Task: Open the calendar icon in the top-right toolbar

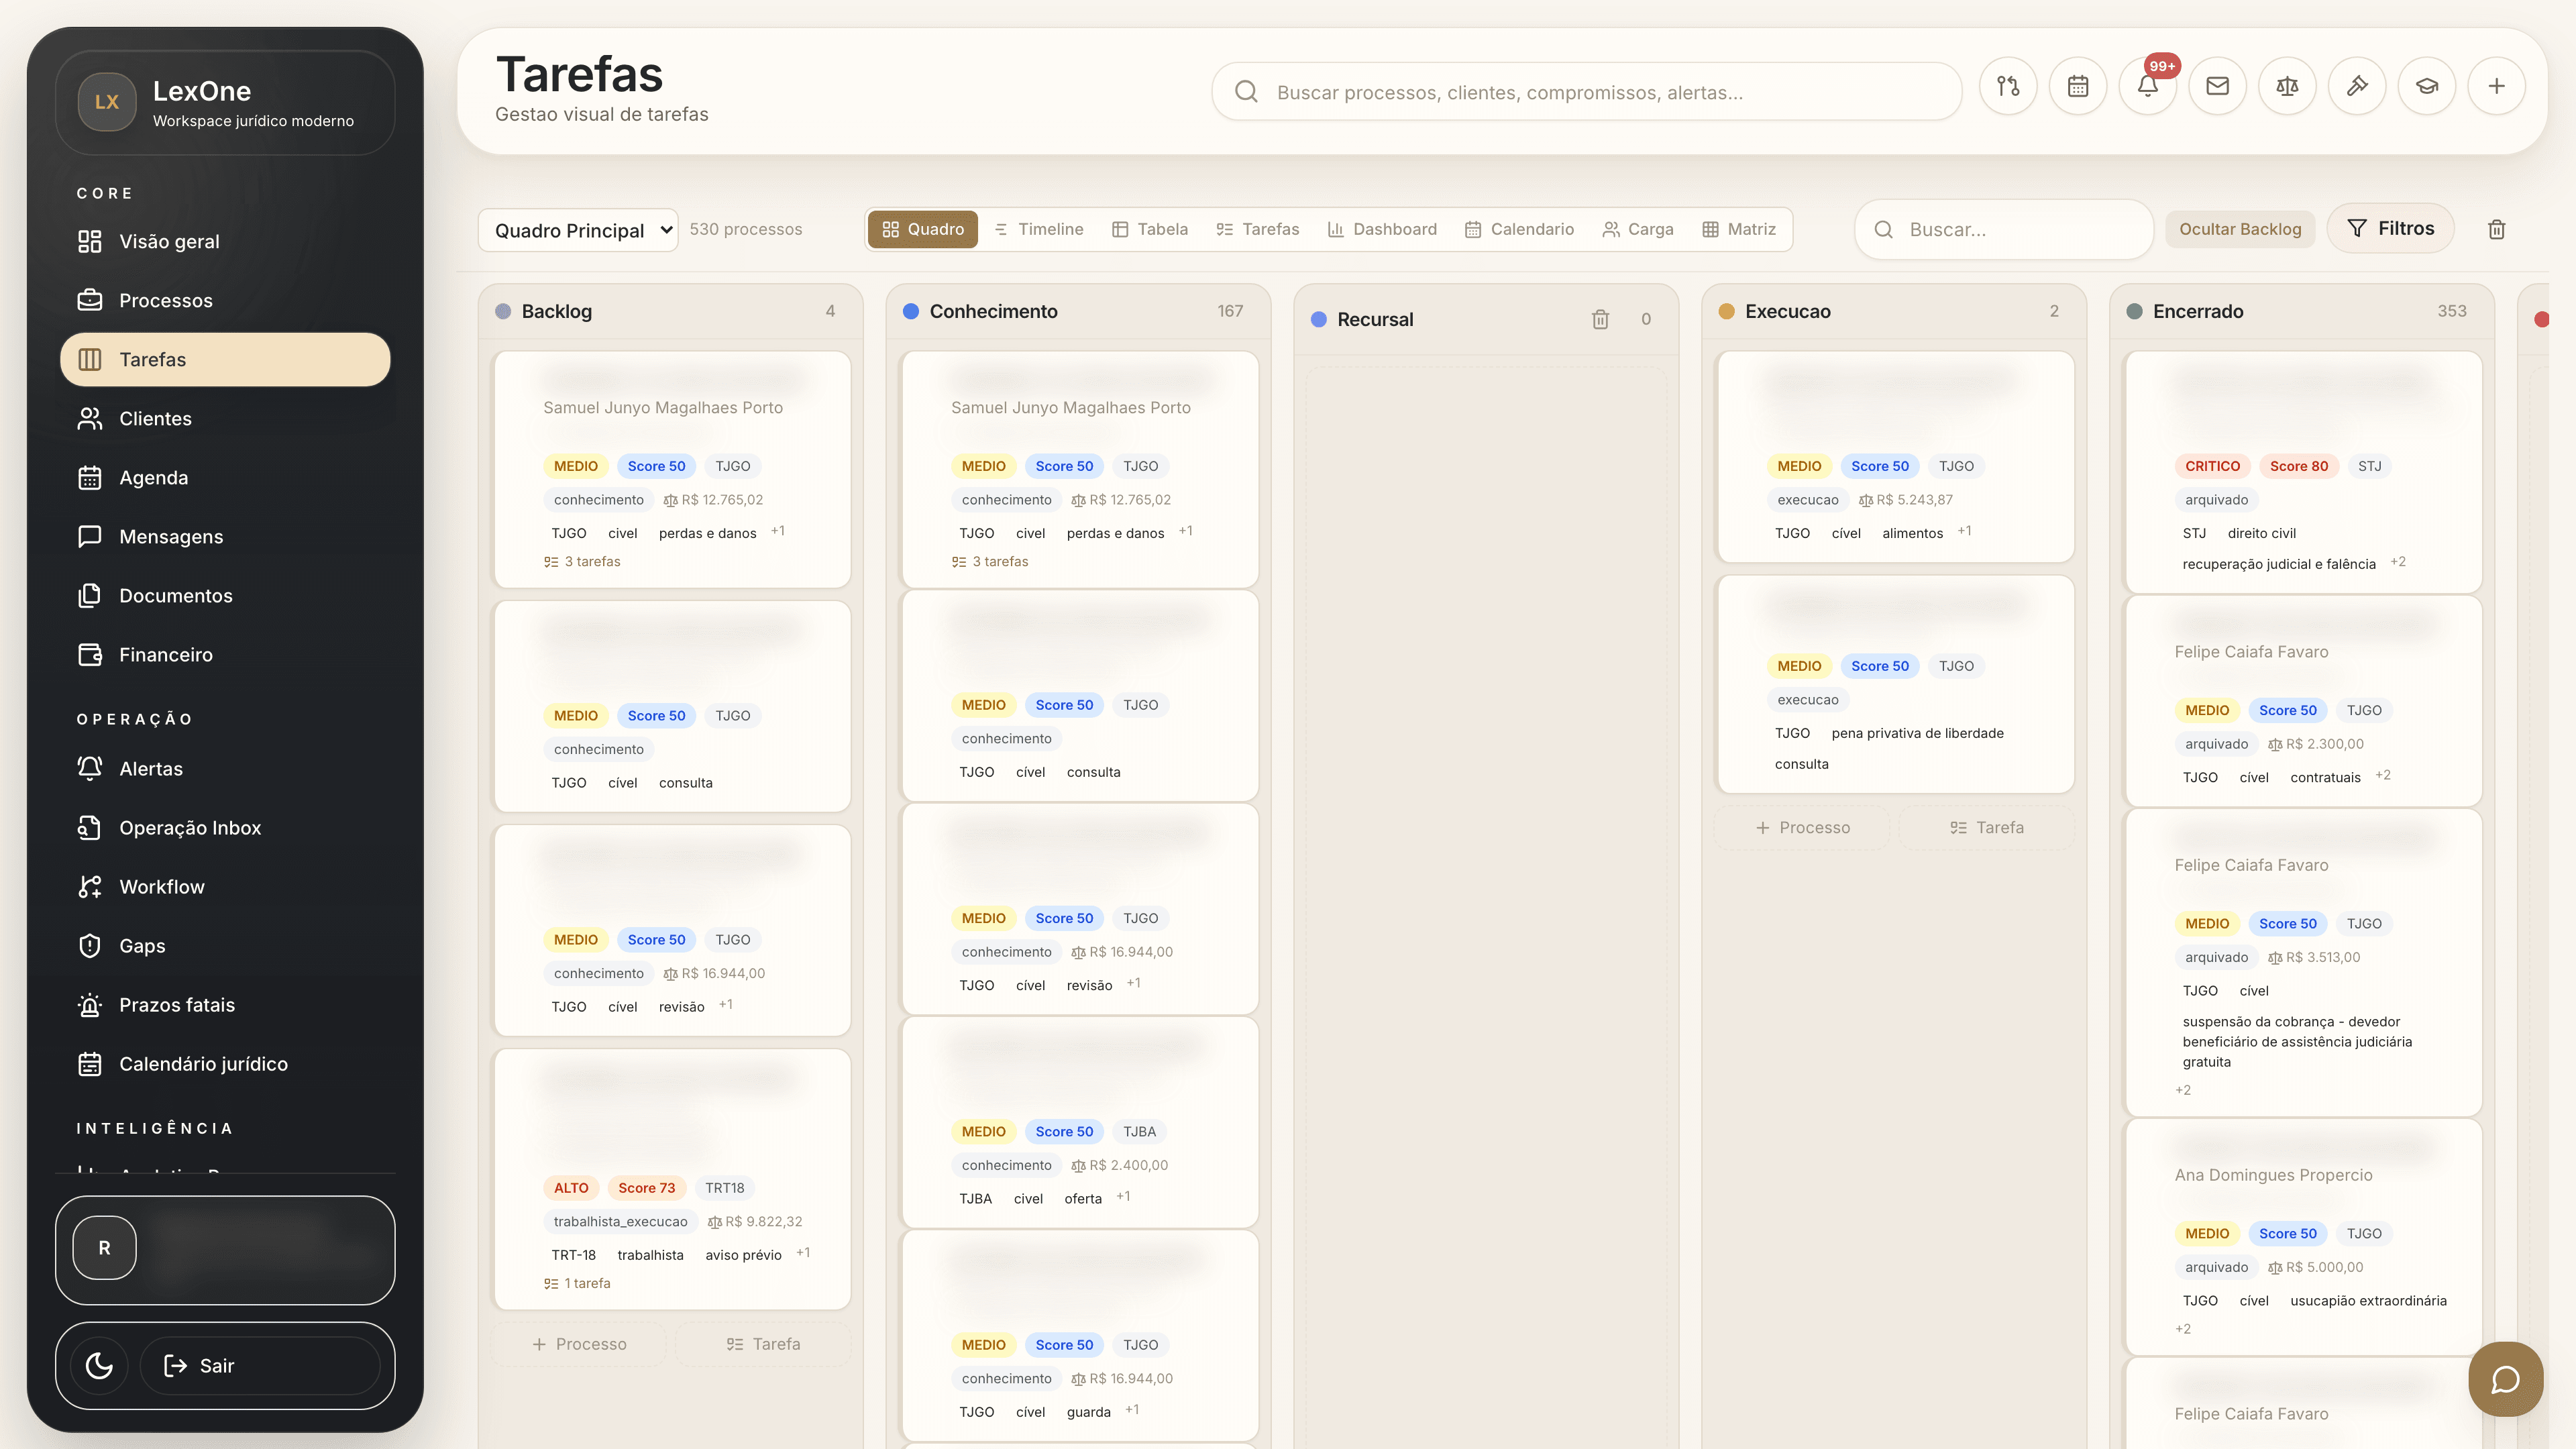Action: (2078, 86)
